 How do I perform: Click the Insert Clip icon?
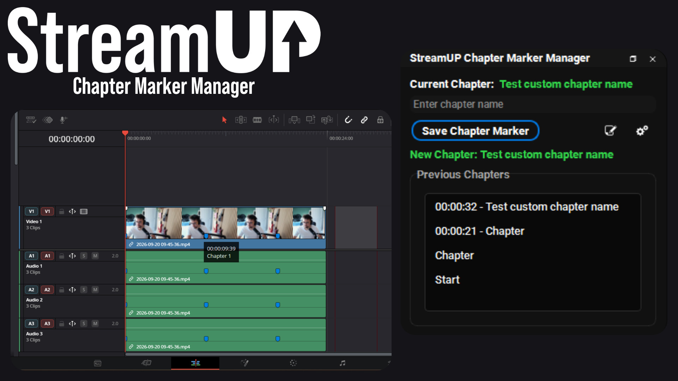coord(294,120)
